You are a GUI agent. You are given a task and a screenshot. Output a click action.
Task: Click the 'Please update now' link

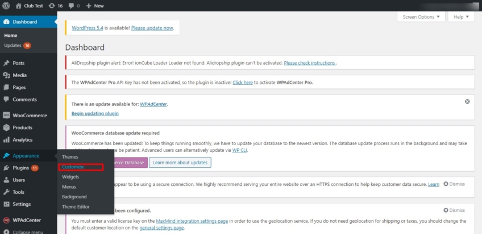pyautogui.click(x=152, y=27)
